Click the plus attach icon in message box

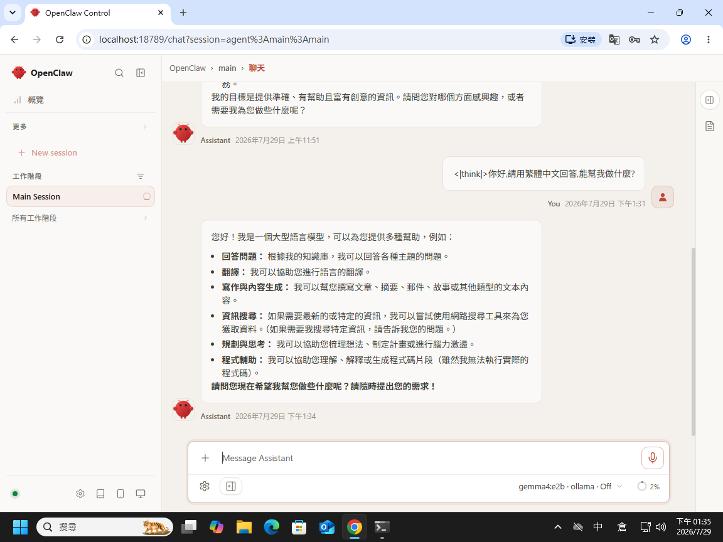(x=205, y=458)
